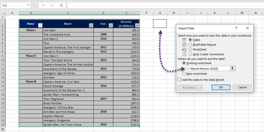The image size is (264, 132).
Task: Click the Phase III cell
Action: [31, 82]
